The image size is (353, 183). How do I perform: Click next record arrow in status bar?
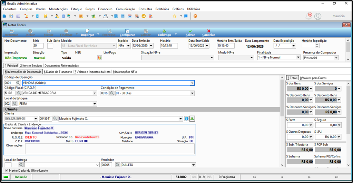309,177
